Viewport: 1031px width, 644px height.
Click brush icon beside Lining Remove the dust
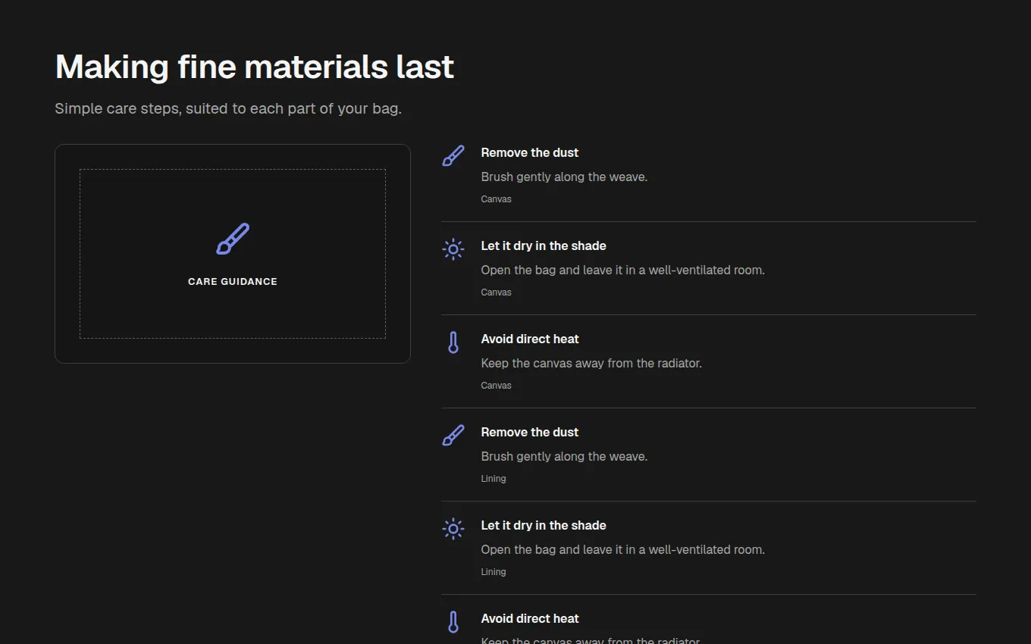tap(453, 436)
